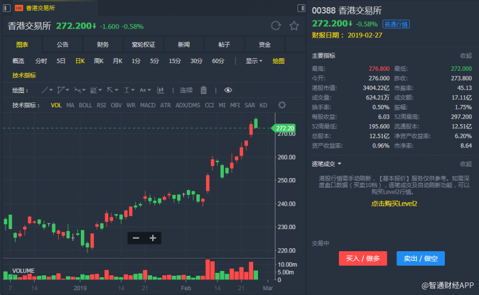Select the 1分 chart period
Viewport: 479px width, 295px height.
click(136, 61)
